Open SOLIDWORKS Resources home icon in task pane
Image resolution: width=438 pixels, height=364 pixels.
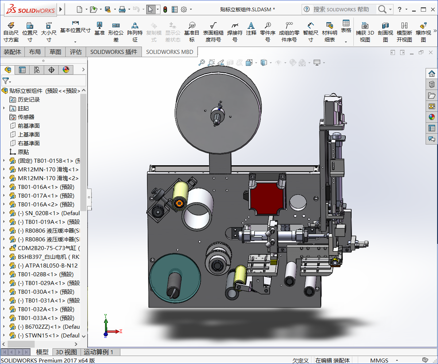tap(432, 74)
